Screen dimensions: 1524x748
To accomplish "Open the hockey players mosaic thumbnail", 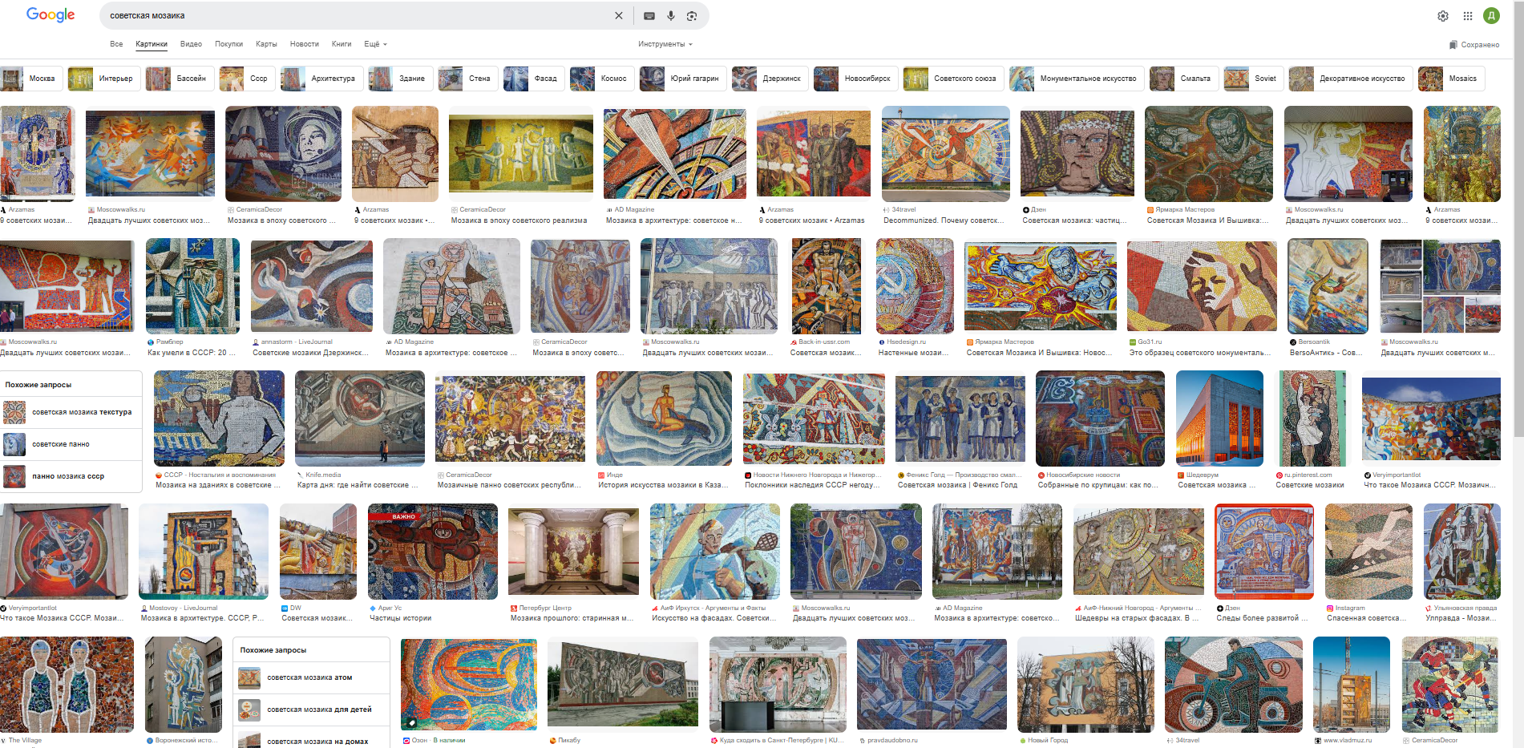I will (x=1450, y=685).
